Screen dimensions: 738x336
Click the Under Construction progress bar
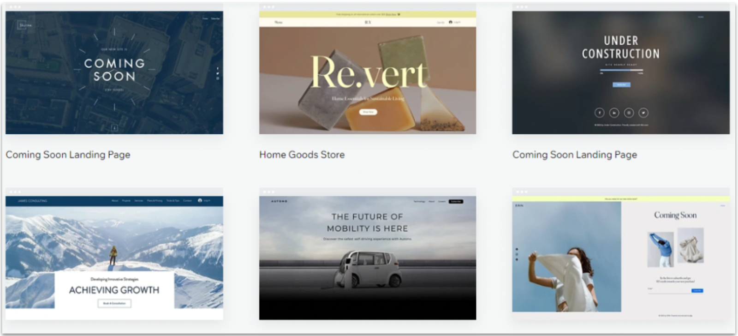[621, 70]
